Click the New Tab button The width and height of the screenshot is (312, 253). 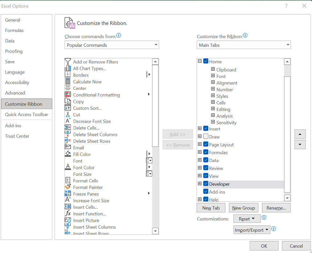pyautogui.click(x=211, y=208)
